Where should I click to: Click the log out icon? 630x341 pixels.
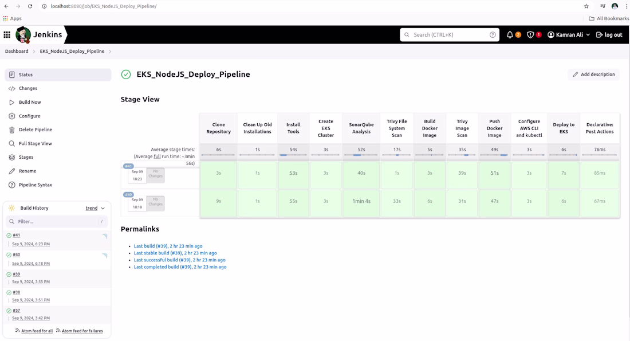pyautogui.click(x=599, y=34)
